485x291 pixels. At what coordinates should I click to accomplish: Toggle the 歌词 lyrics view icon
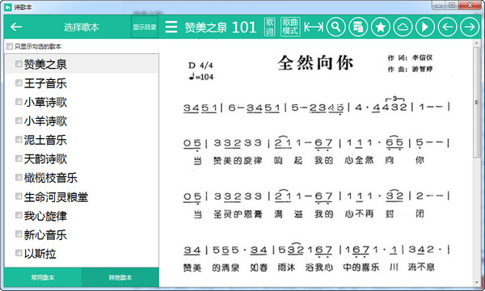point(269,27)
